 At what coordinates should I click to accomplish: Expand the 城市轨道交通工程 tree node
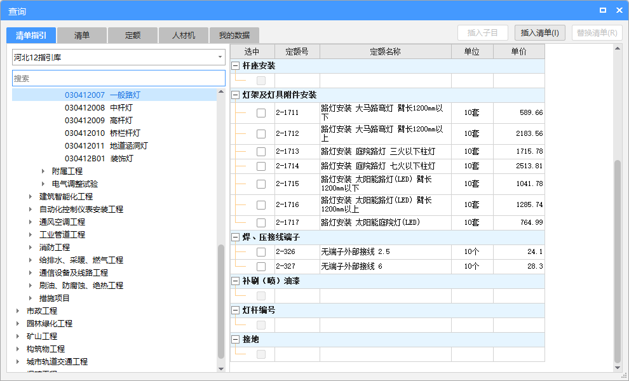[18, 362]
